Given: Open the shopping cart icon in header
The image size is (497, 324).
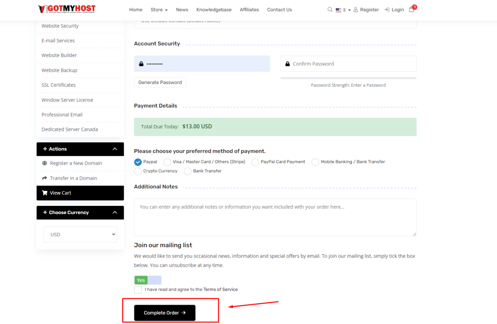Looking at the screenshot, I should [x=412, y=9].
